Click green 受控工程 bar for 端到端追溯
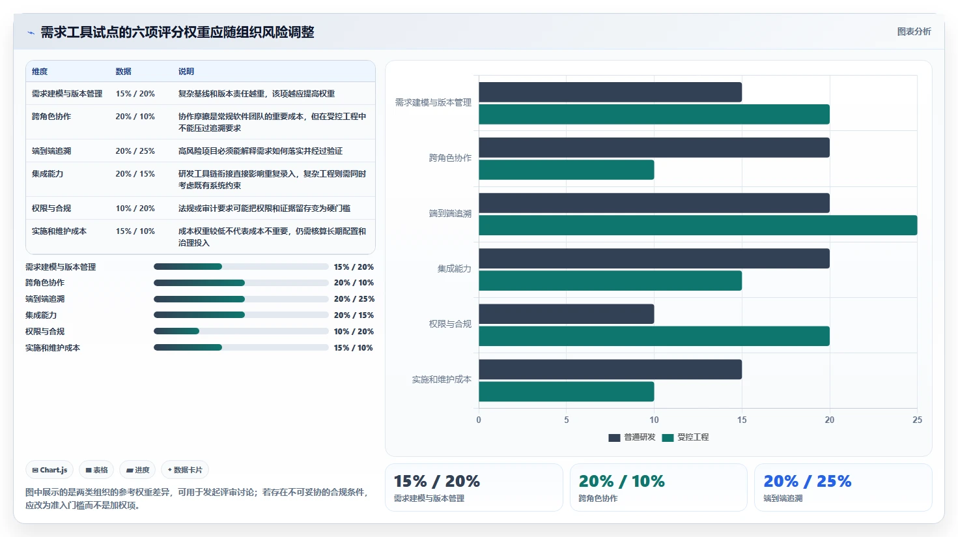The width and height of the screenshot is (958, 537). 698,225
